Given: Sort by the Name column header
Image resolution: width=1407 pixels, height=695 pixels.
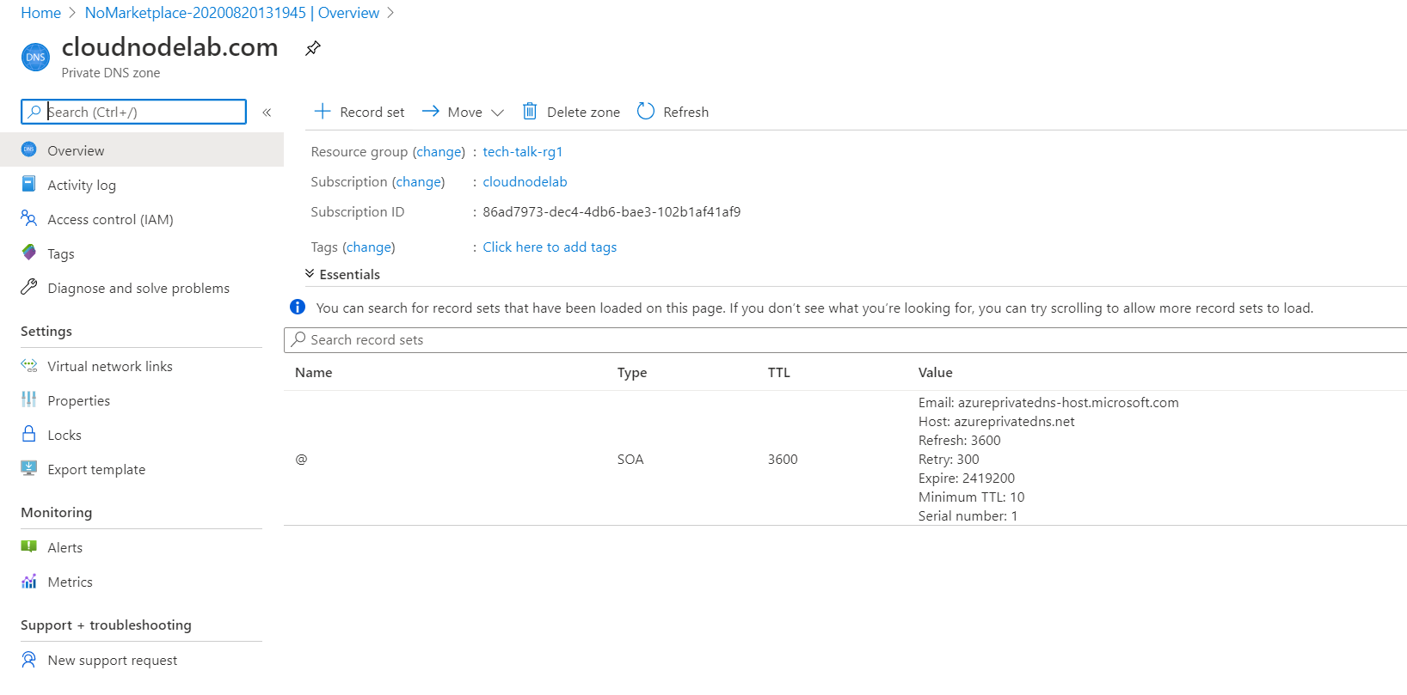Looking at the screenshot, I should pos(313,372).
